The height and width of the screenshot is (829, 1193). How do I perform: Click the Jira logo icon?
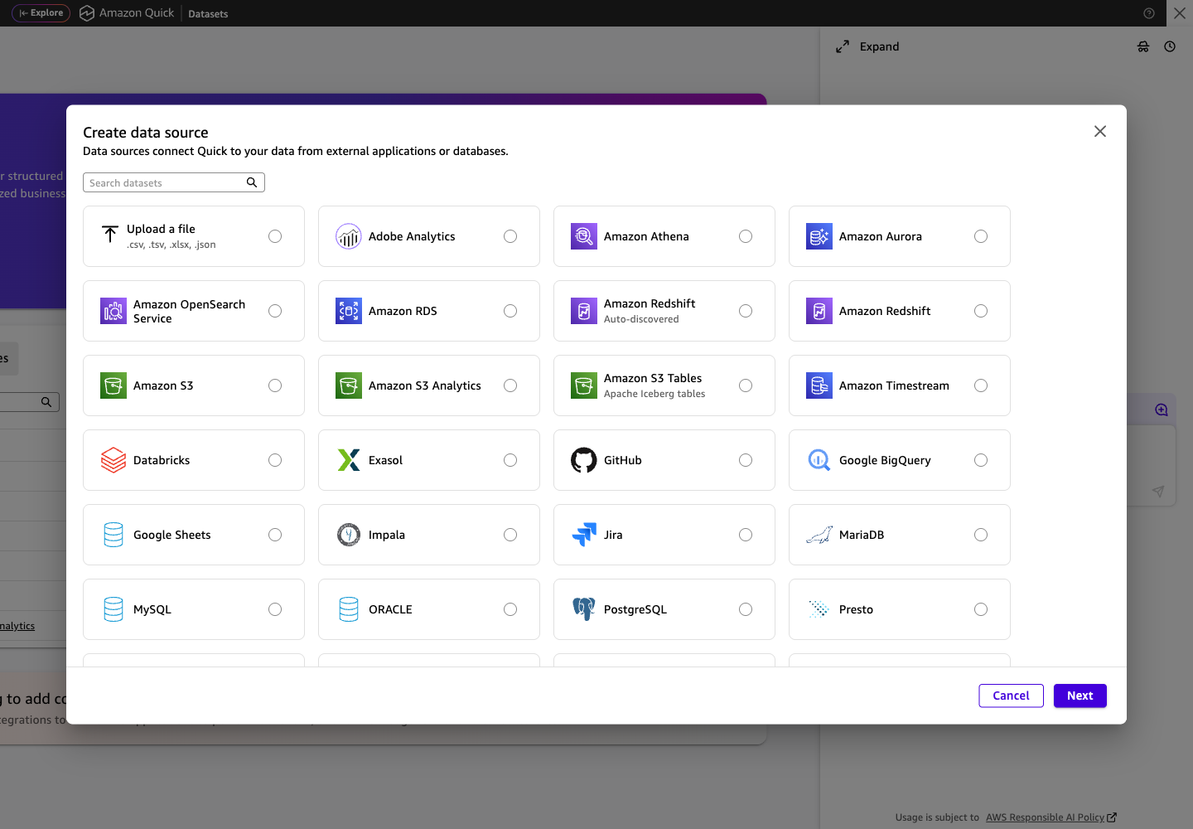pyautogui.click(x=584, y=535)
